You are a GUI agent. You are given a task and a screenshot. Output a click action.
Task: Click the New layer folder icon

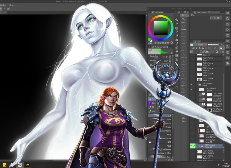207,52
